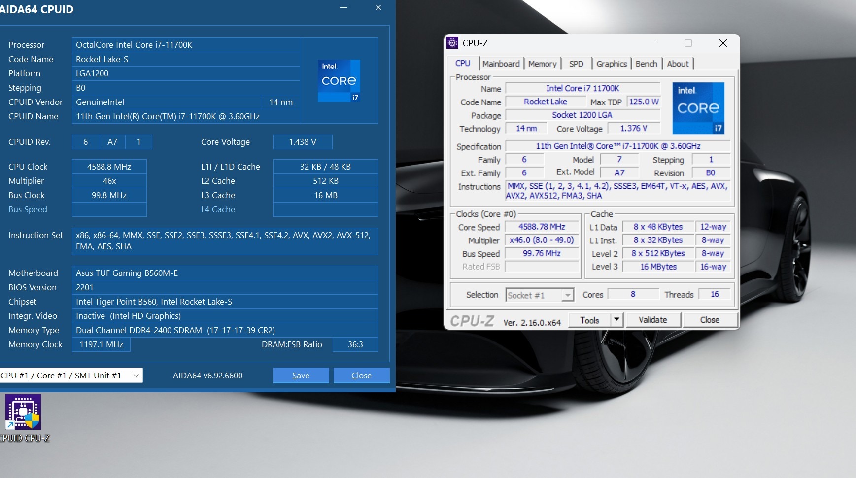Click the Code Name value Rocket Lake-S
This screenshot has height=478, width=856.
(186, 59)
